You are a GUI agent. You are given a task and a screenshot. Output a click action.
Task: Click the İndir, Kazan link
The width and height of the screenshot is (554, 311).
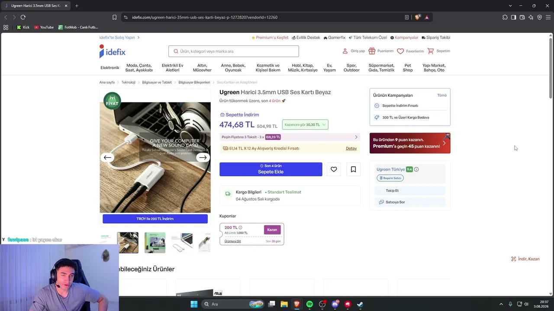point(525,259)
